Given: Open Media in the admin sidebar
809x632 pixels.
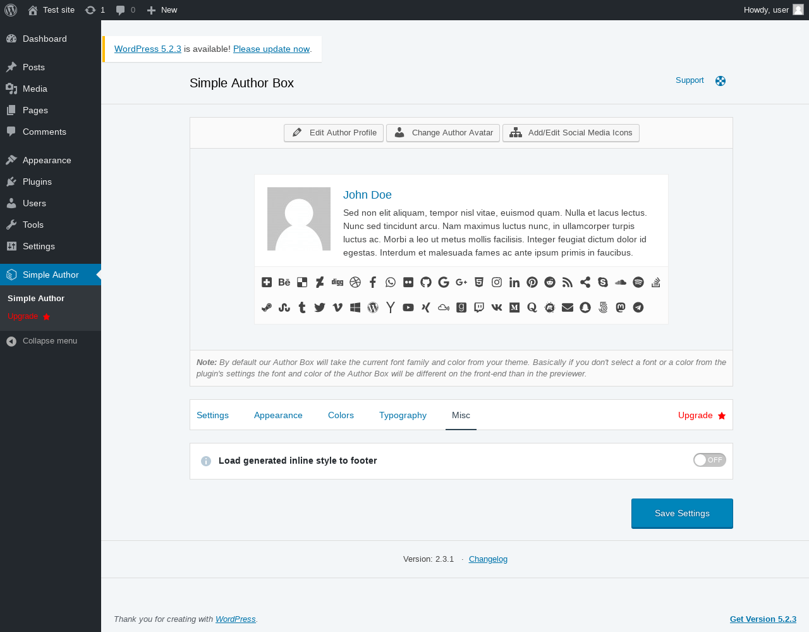Looking at the screenshot, I should click(x=51, y=89).
